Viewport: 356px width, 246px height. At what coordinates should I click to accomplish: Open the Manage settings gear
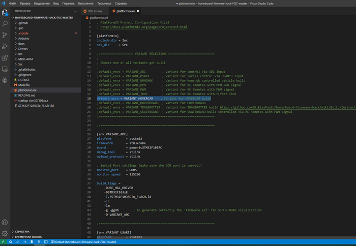click(x=5, y=233)
